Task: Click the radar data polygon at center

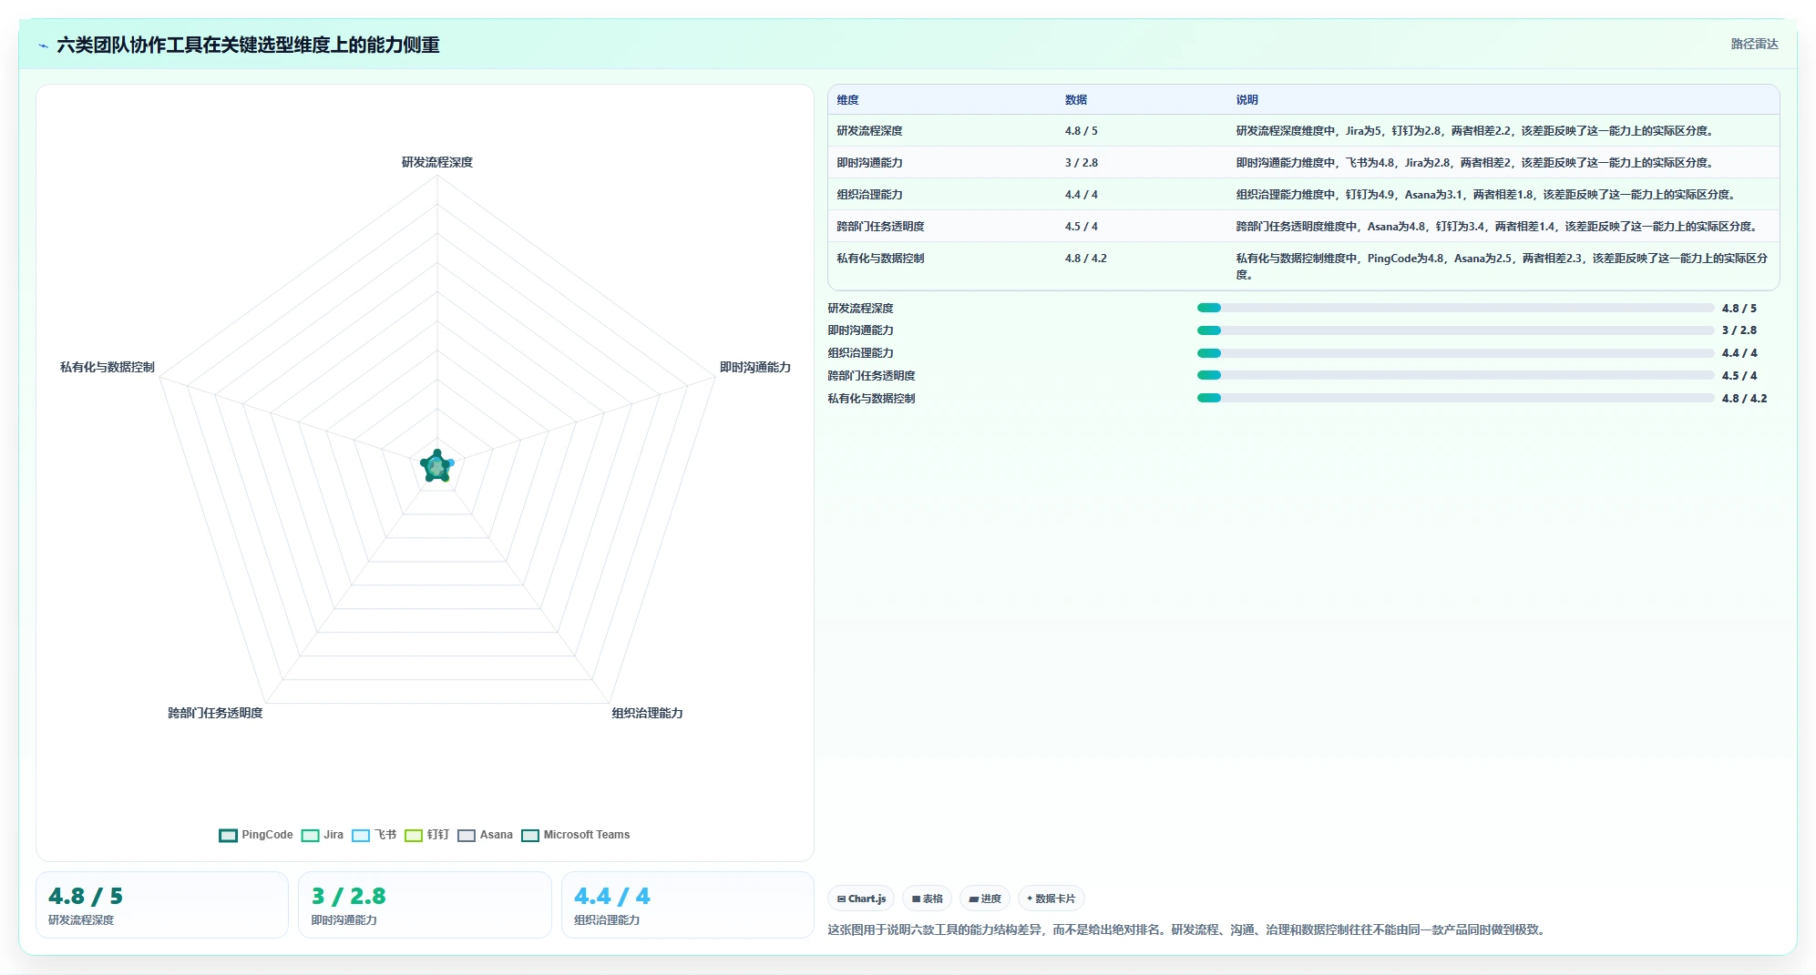Action: [437, 467]
